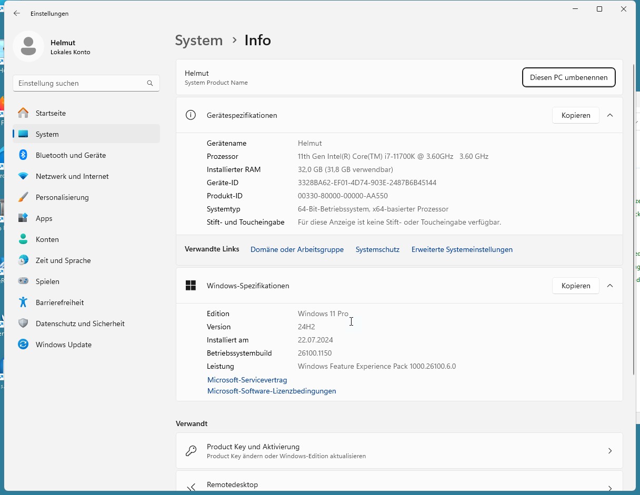Click the search magnifier icon
640x495 pixels.
tap(150, 83)
